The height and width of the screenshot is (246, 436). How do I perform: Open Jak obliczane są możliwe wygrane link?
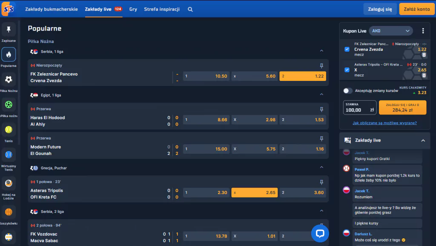(384, 123)
